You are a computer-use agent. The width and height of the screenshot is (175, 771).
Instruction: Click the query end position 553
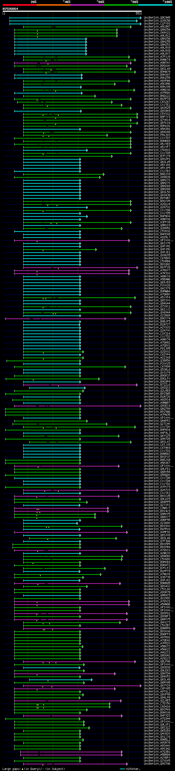click(138, 13)
